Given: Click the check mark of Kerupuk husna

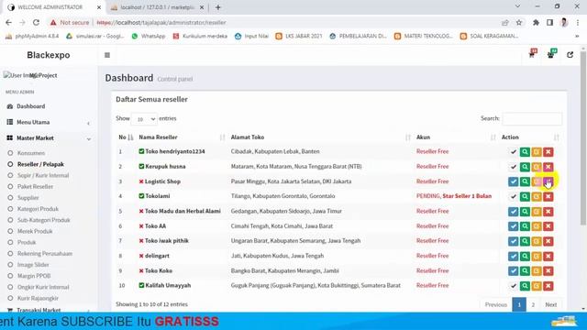Looking at the screenshot, I should pos(514,167).
